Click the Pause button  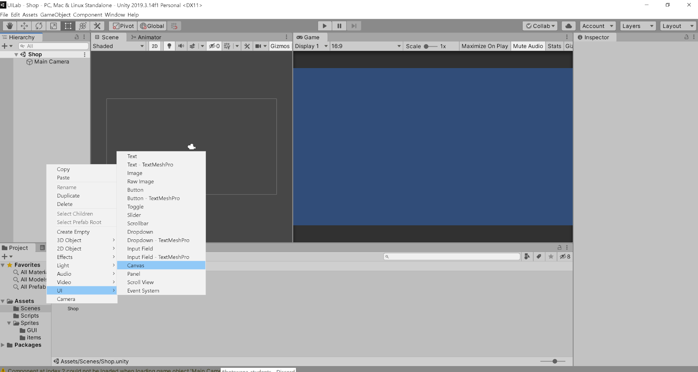coord(339,26)
